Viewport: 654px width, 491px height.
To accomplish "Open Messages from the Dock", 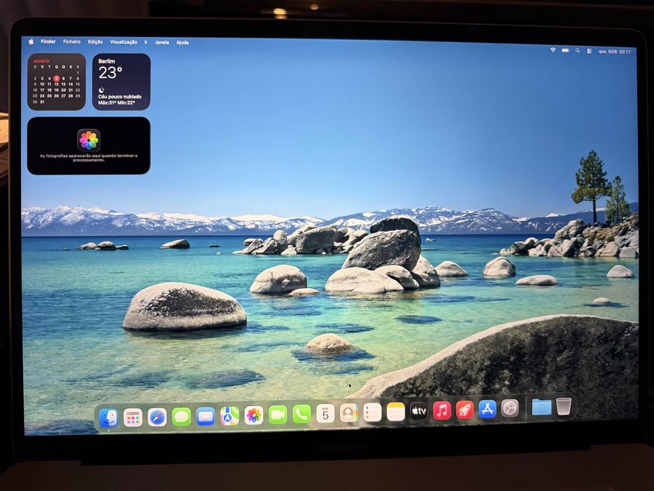I will pyautogui.click(x=182, y=417).
